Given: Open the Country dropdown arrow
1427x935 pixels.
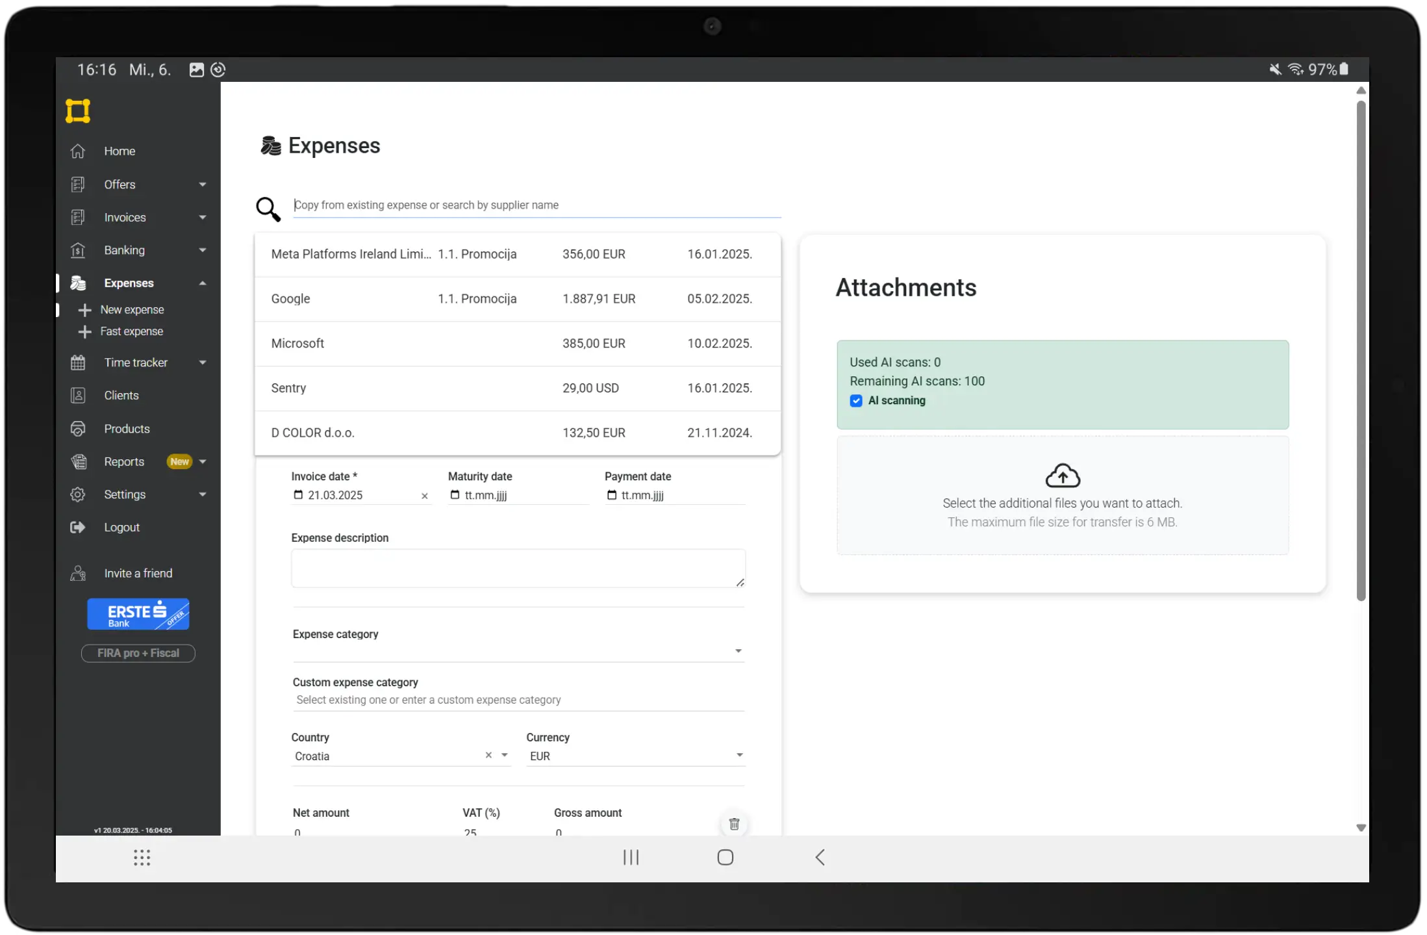Looking at the screenshot, I should tap(505, 756).
